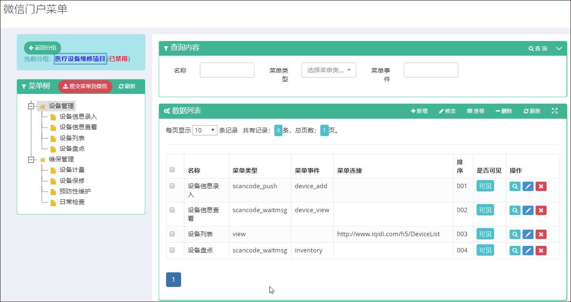The height and width of the screenshot is (302, 571).
Task: Open the per-page records dropdown showing 10
Action: point(205,130)
